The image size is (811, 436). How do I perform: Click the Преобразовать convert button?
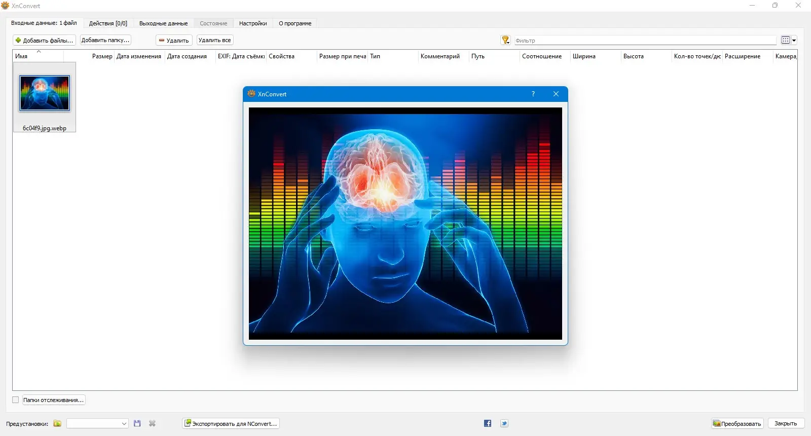point(737,423)
